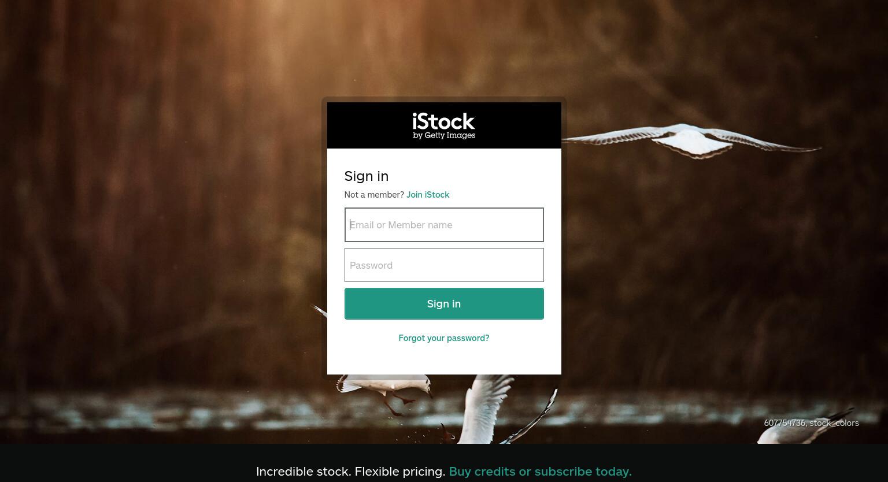Screen dimensions: 888x482
Task: Focus the Email or Member name field
Action: click(444, 225)
